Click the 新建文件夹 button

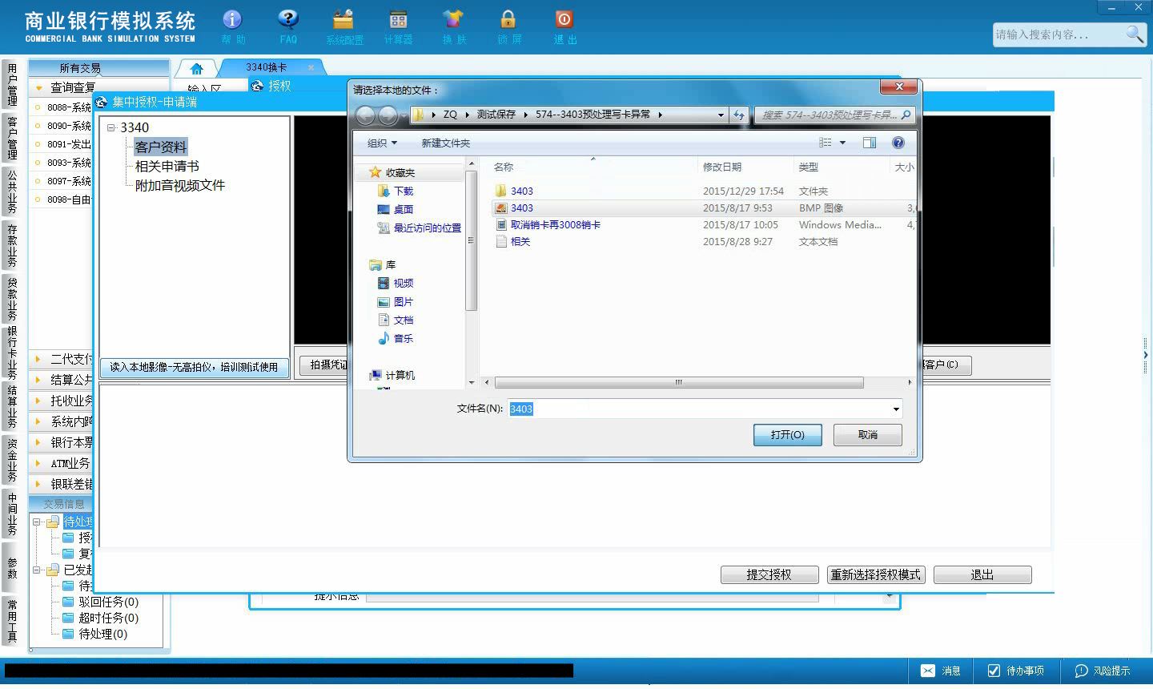[446, 143]
